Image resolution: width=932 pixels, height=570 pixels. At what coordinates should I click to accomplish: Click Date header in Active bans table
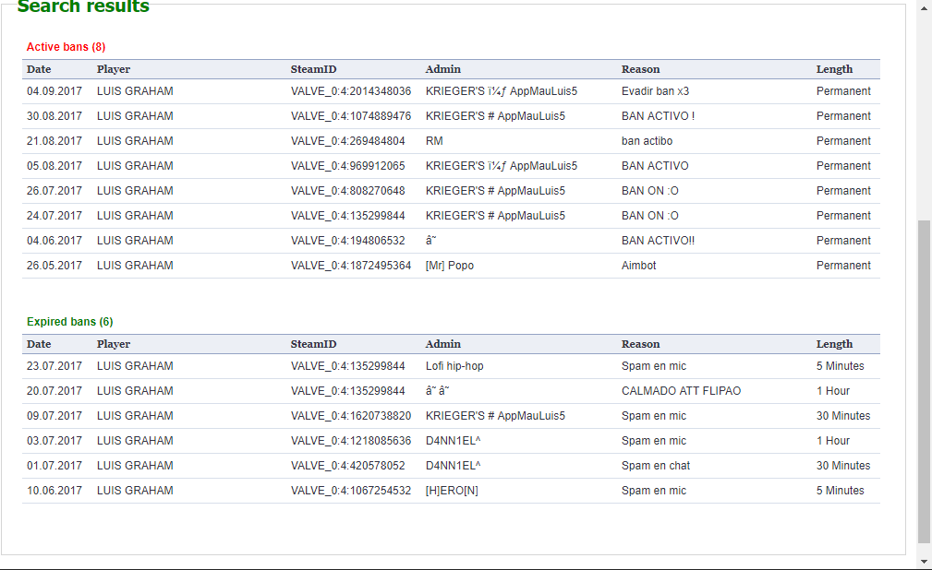(39, 69)
